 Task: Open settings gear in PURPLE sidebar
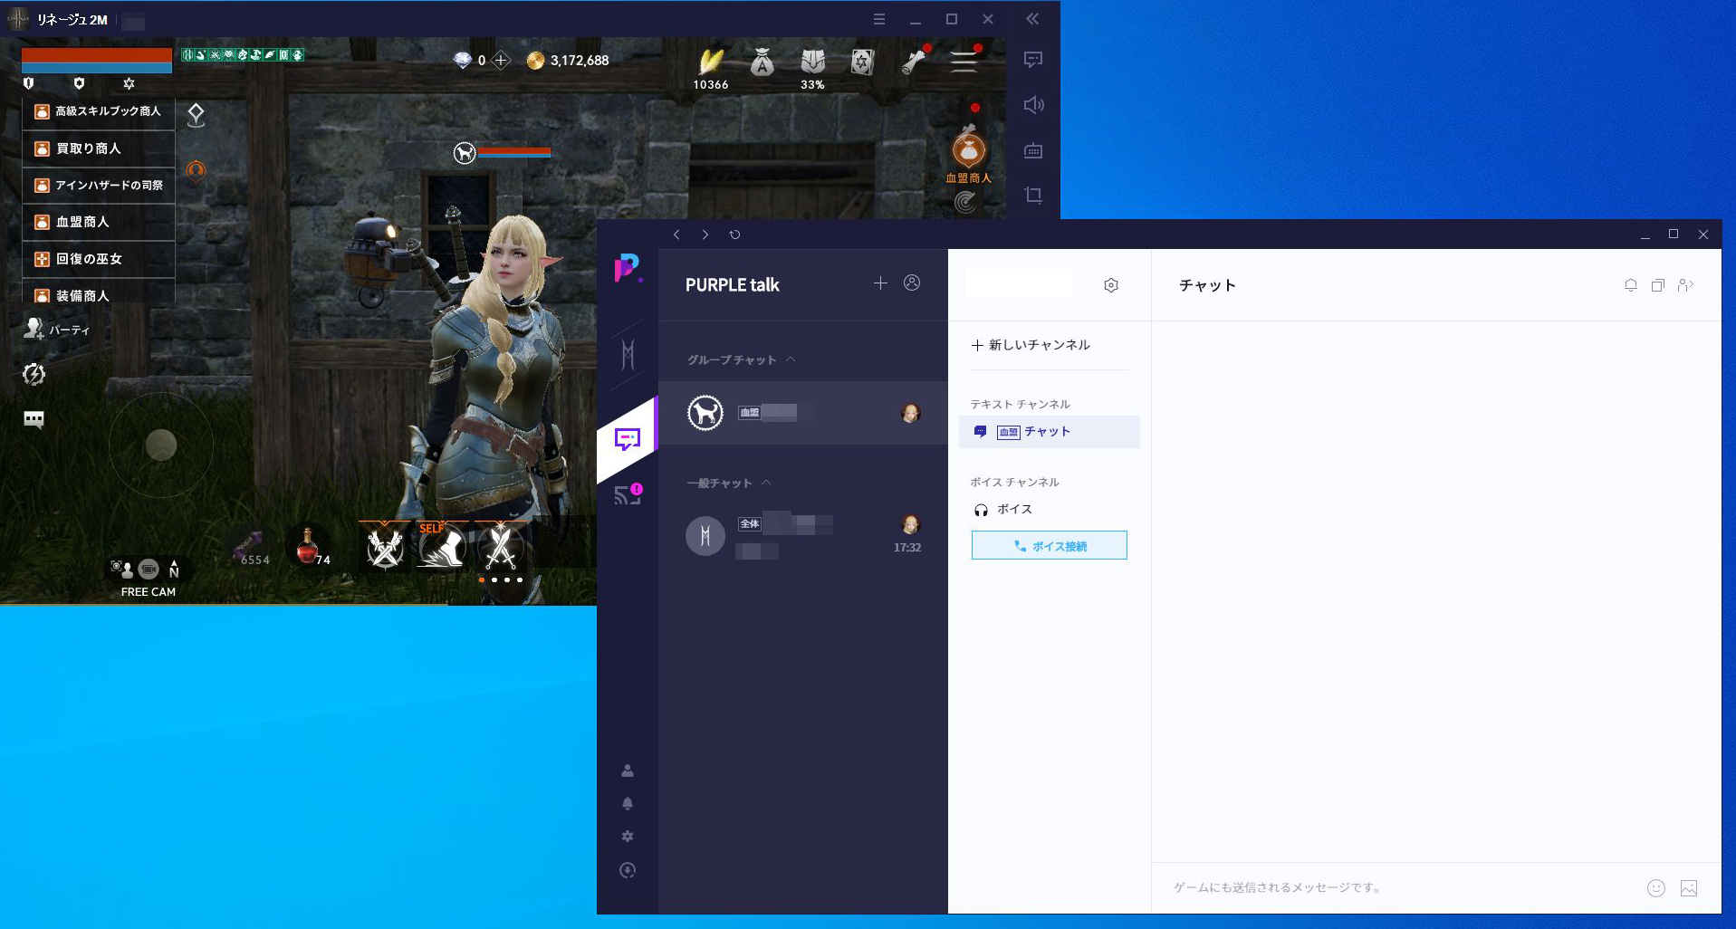[x=628, y=837]
